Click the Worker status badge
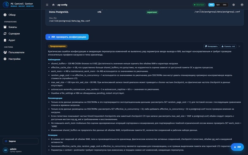Viewport: 248px width, 155px height. click(199, 5)
